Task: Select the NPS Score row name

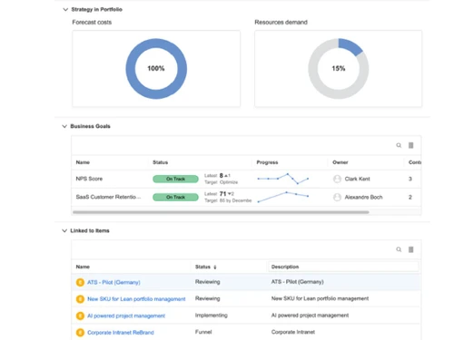Action: (89, 179)
